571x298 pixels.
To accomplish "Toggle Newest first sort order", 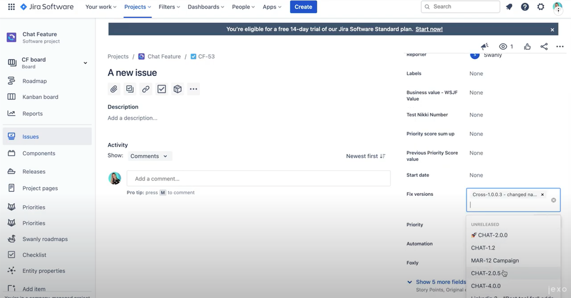I will point(366,156).
